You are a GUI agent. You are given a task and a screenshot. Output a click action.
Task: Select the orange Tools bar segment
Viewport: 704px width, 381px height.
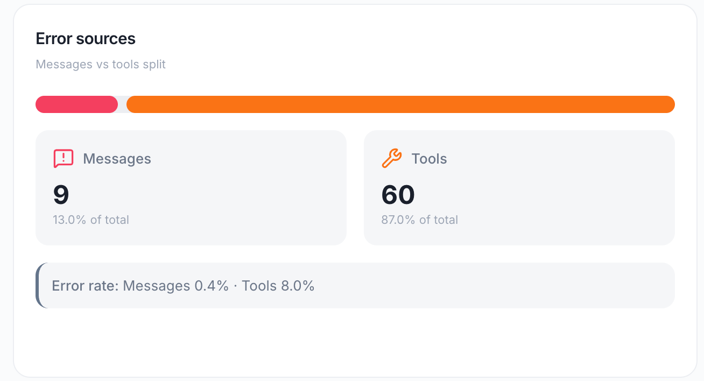click(400, 104)
